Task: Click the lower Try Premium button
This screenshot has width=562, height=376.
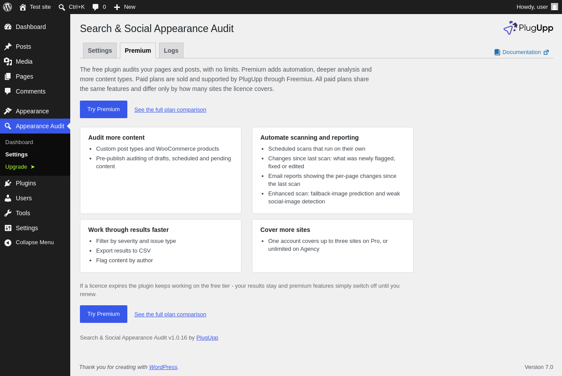Action: [x=104, y=314]
